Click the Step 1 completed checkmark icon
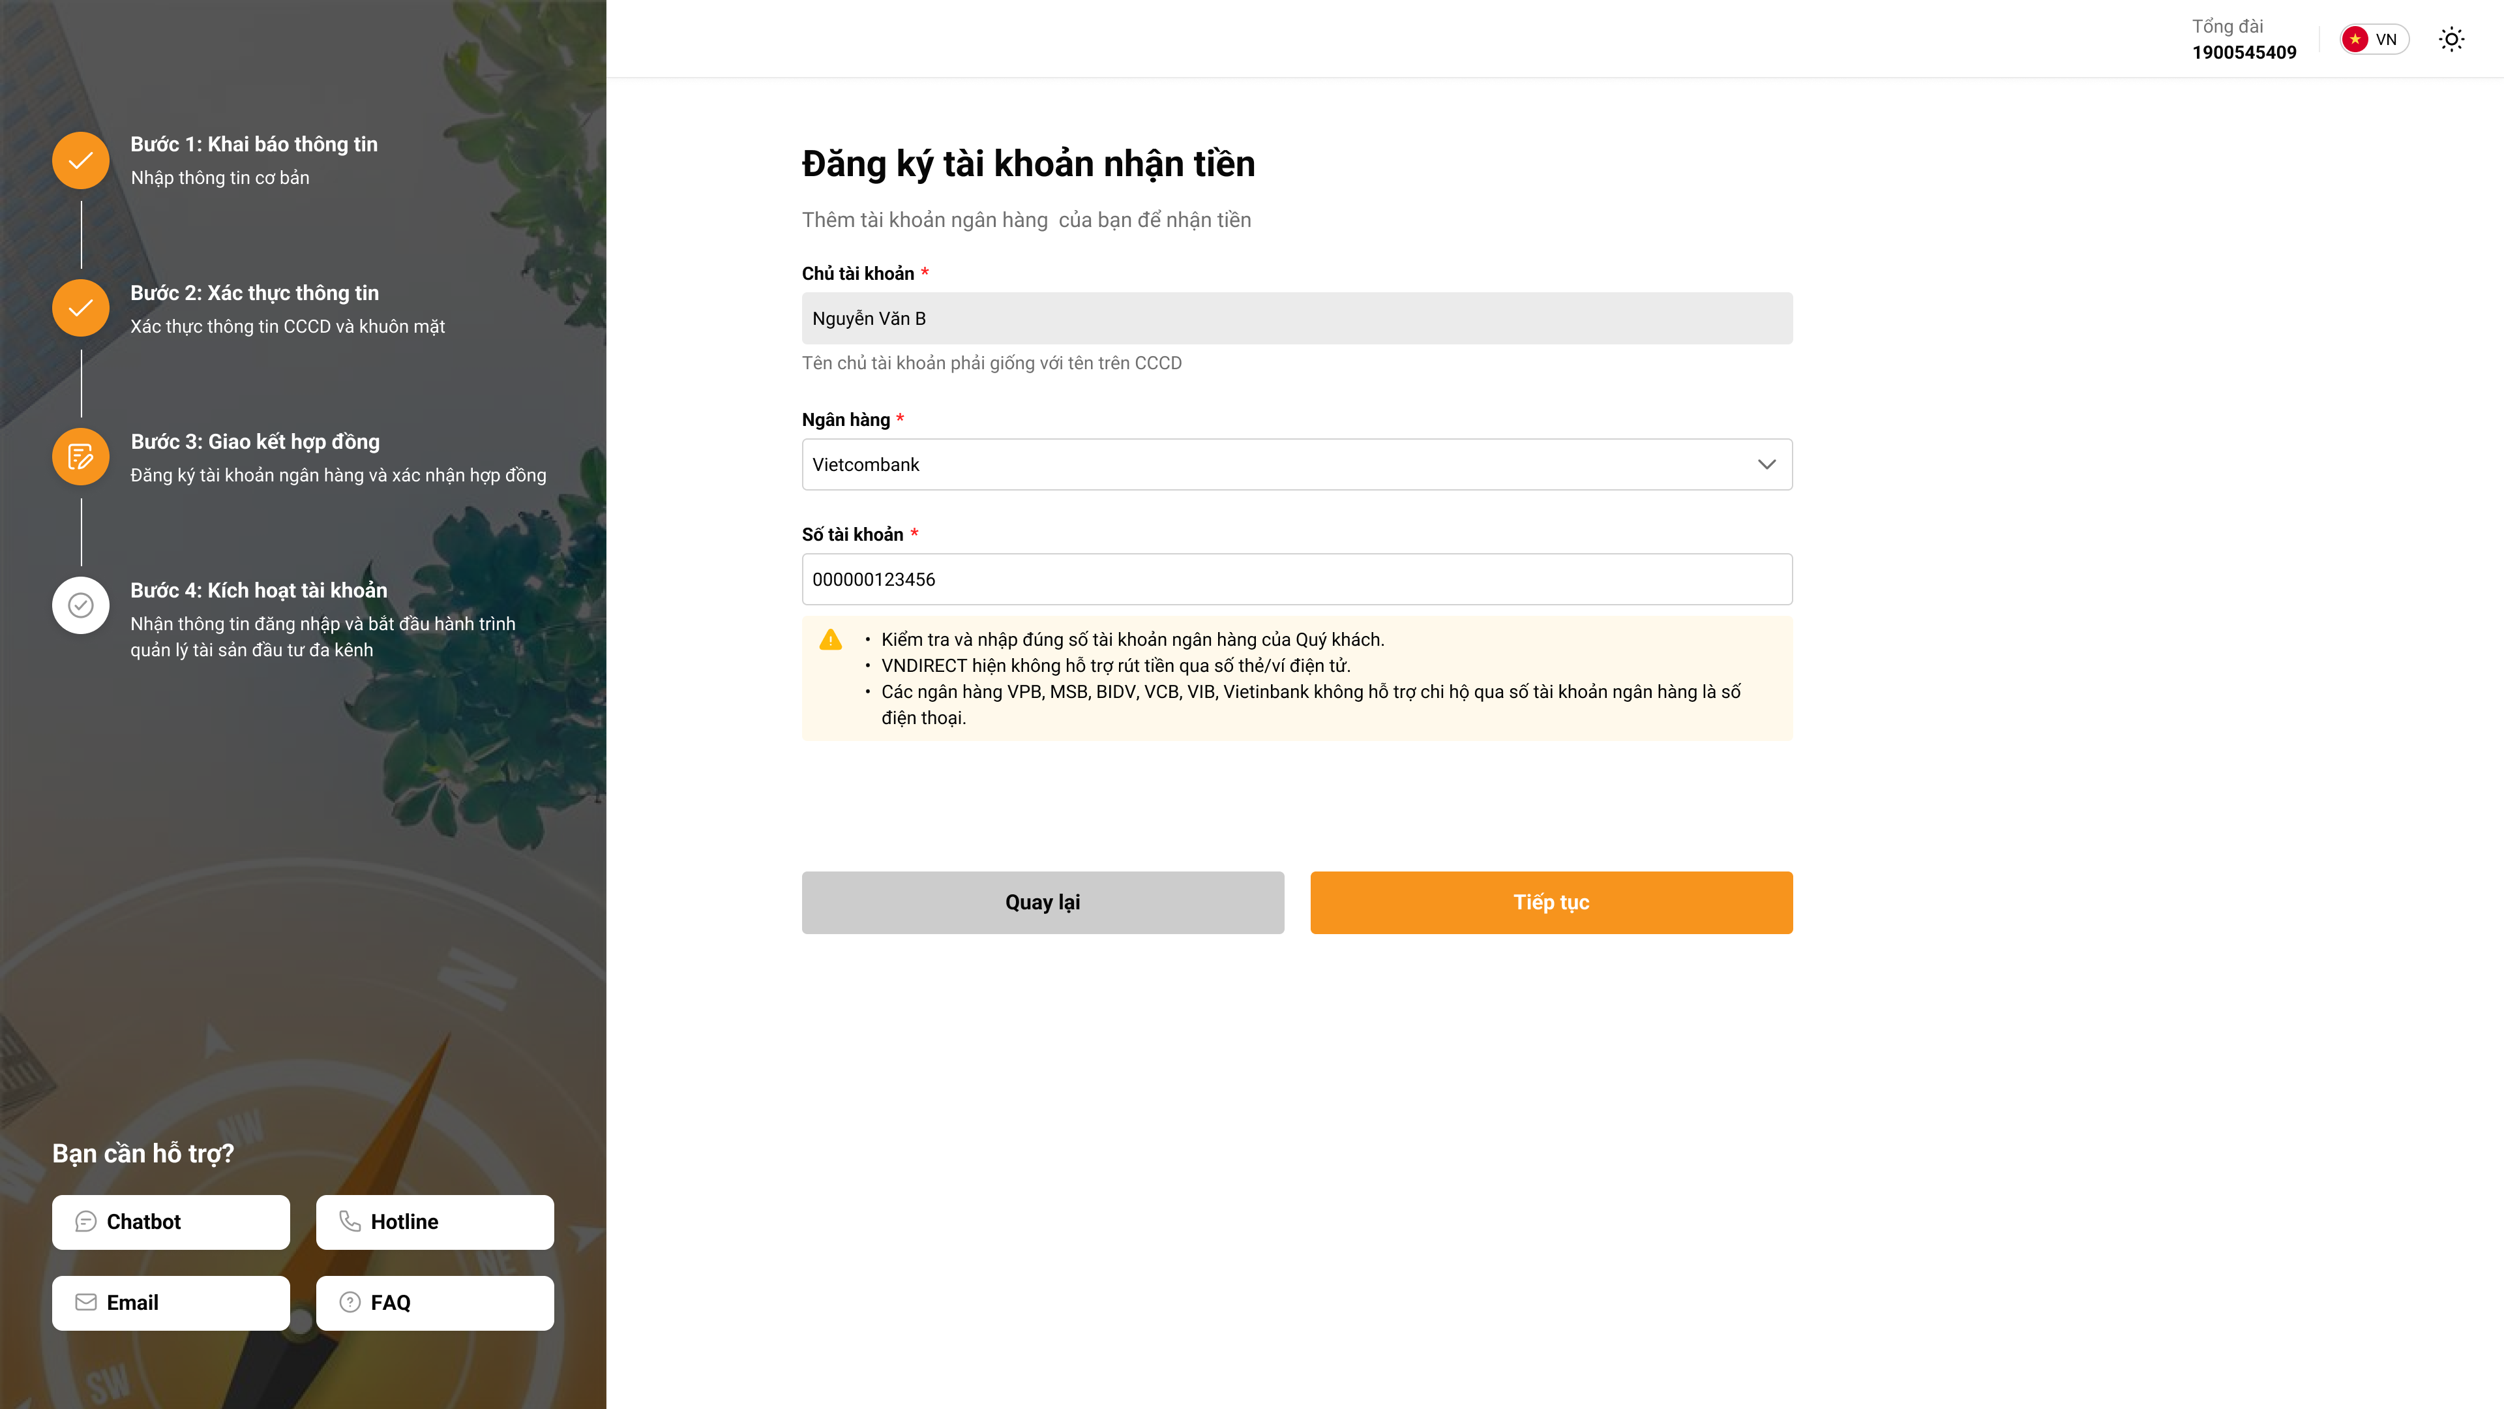This screenshot has height=1409, width=2504. point(81,160)
